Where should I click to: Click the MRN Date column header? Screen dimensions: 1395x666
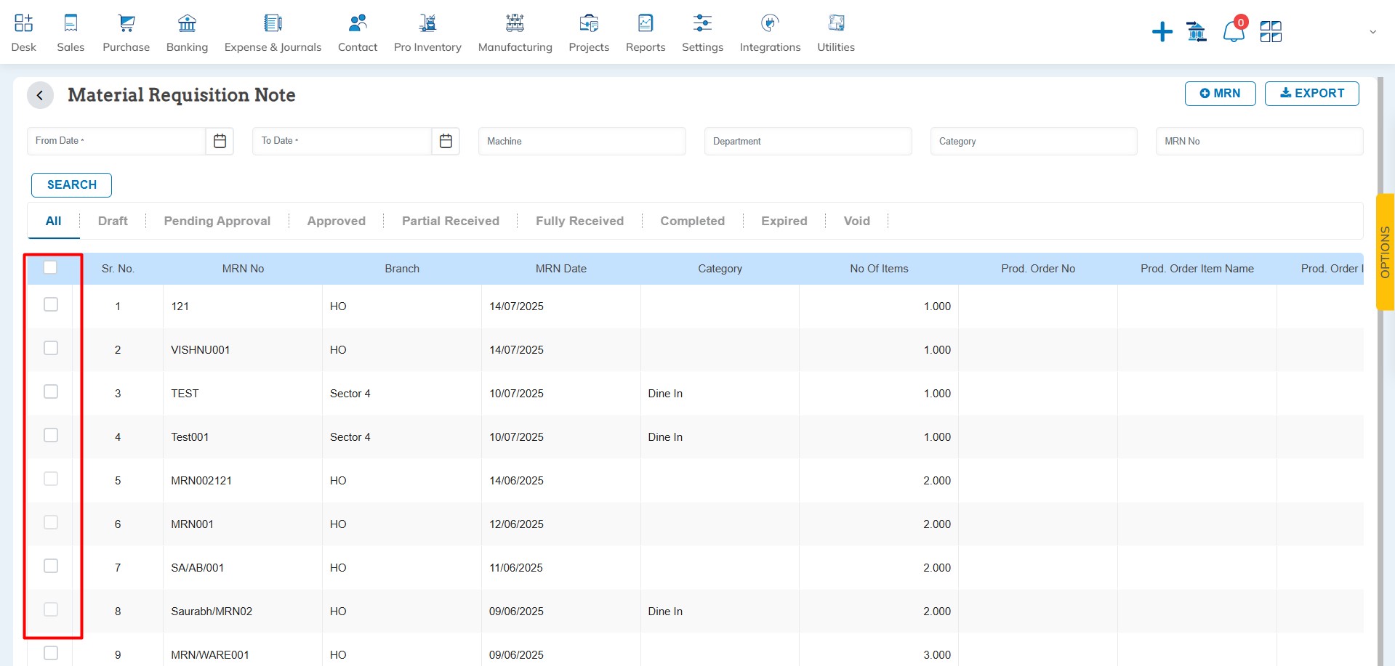[561, 269]
